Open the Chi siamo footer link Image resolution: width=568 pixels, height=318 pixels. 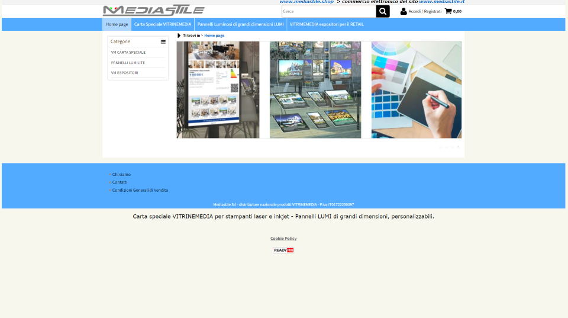click(121, 175)
